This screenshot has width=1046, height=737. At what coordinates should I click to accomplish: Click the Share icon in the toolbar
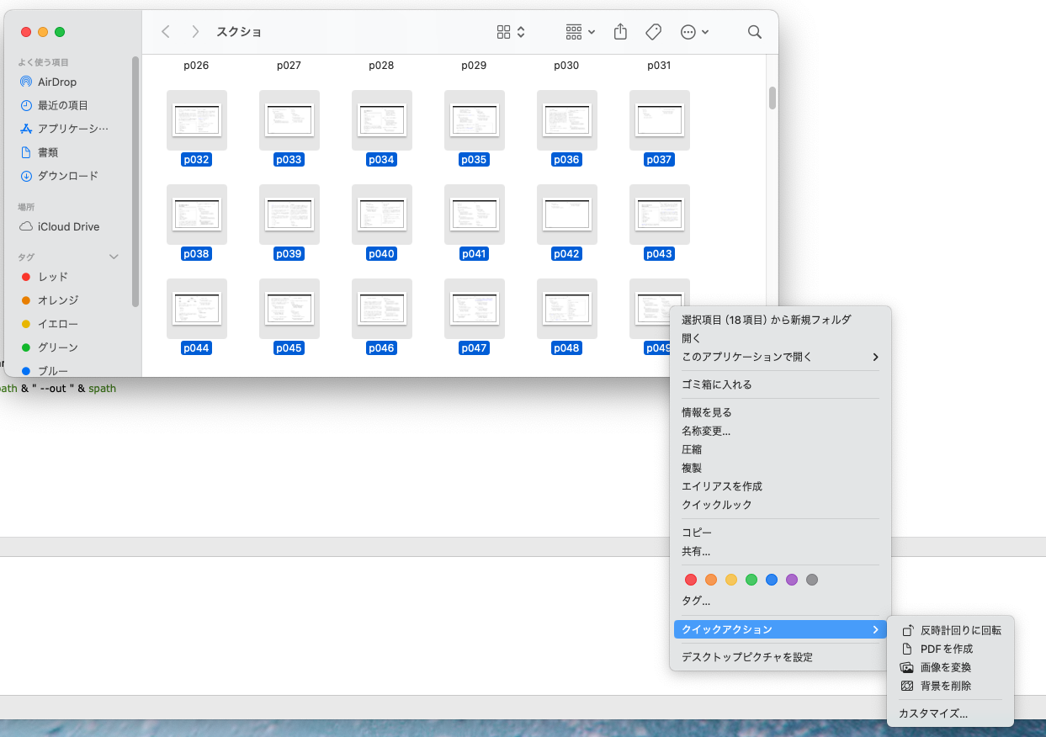tap(620, 31)
